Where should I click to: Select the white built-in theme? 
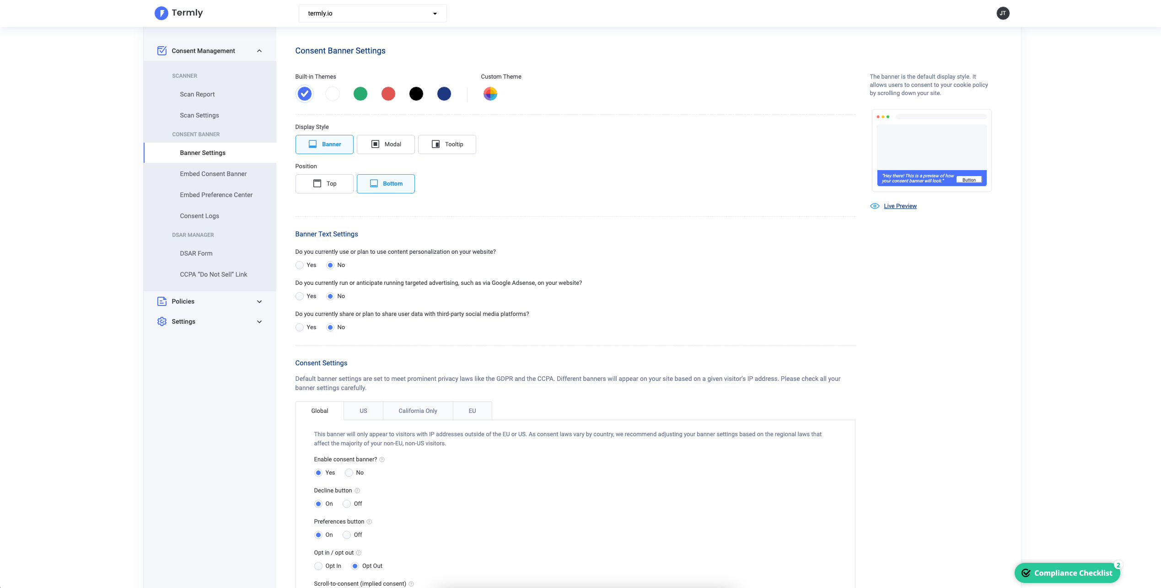click(x=333, y=94)
